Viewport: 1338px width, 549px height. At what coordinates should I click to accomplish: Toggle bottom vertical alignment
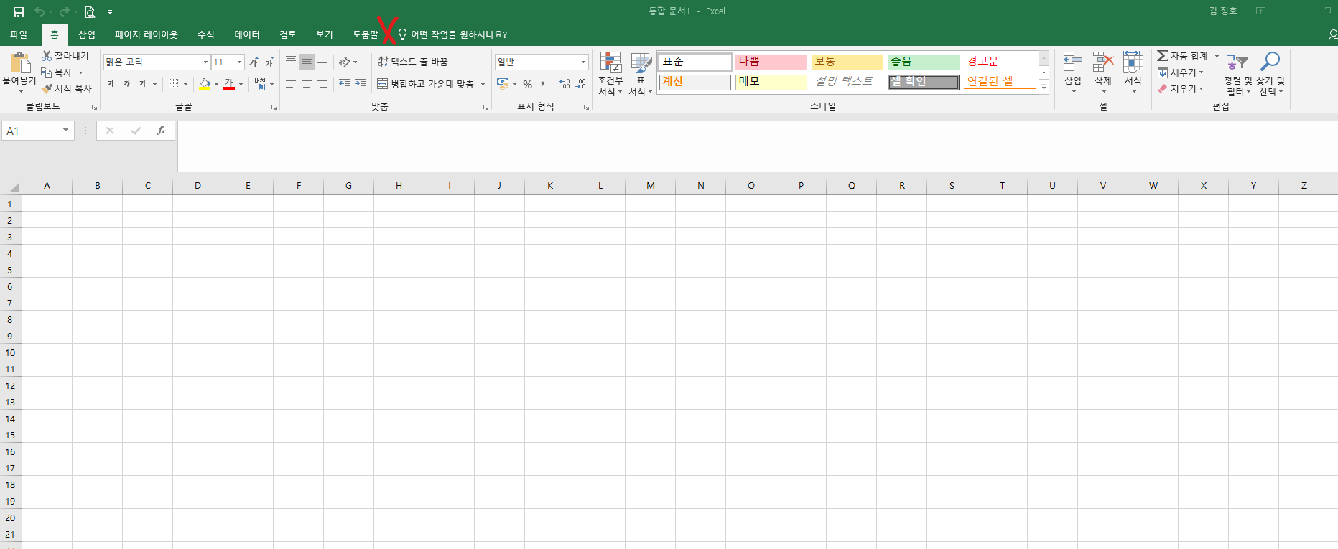click(x=322, y=62)
